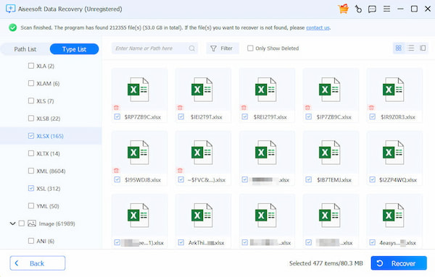Switch to list view icon
The width and height of the screenshot is (435, 277).
[411, 48]
